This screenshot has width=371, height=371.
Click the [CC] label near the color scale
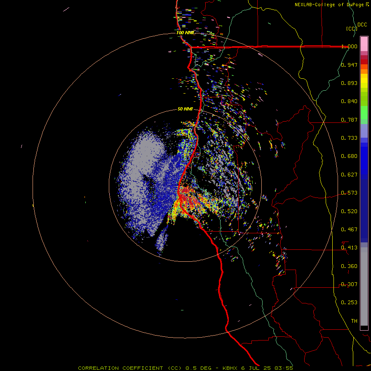pos(352,28)
